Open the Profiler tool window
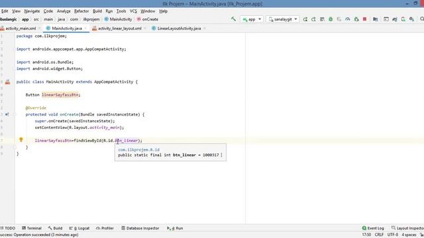The image size is (424, 238). tap(105, 228)
